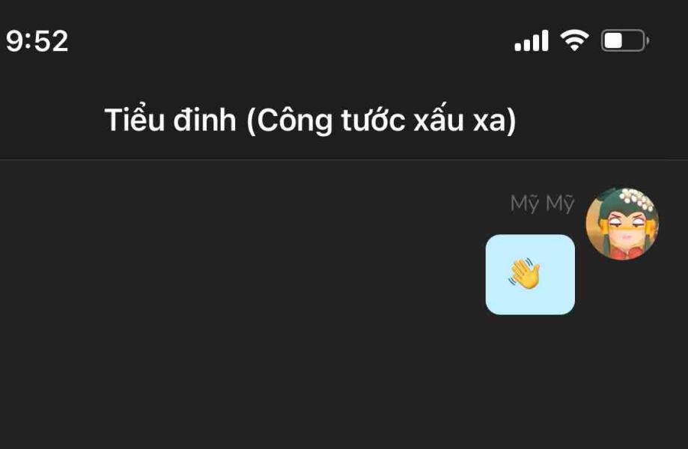The width and height of the screenshot is (688, 449).
Task: Click the divider line beneath the chat header
Action: [x=344, y=159]
